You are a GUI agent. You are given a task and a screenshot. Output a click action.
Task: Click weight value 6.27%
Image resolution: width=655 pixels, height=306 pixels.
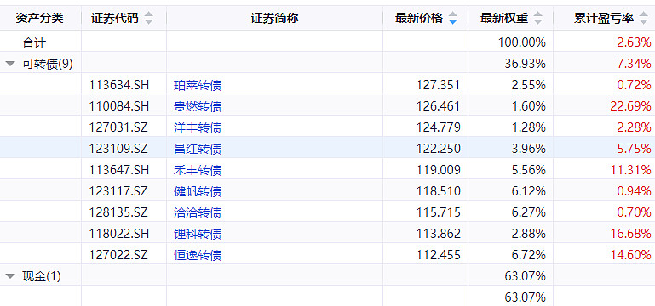click(x=528, y=212)
